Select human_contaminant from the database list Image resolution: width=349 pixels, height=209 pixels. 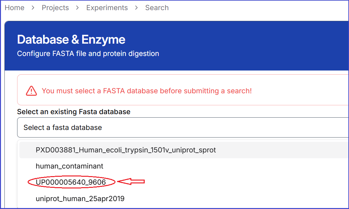pos(69,166)
